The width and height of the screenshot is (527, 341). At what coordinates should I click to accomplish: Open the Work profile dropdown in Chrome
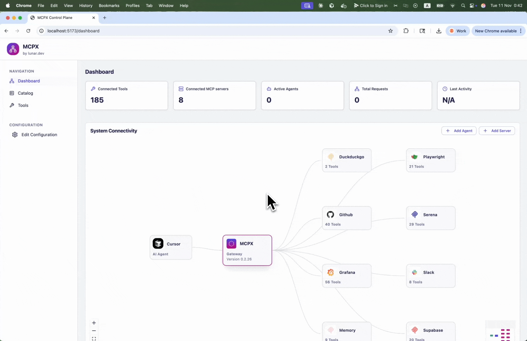pyautogui.click(x=457, y=31)
